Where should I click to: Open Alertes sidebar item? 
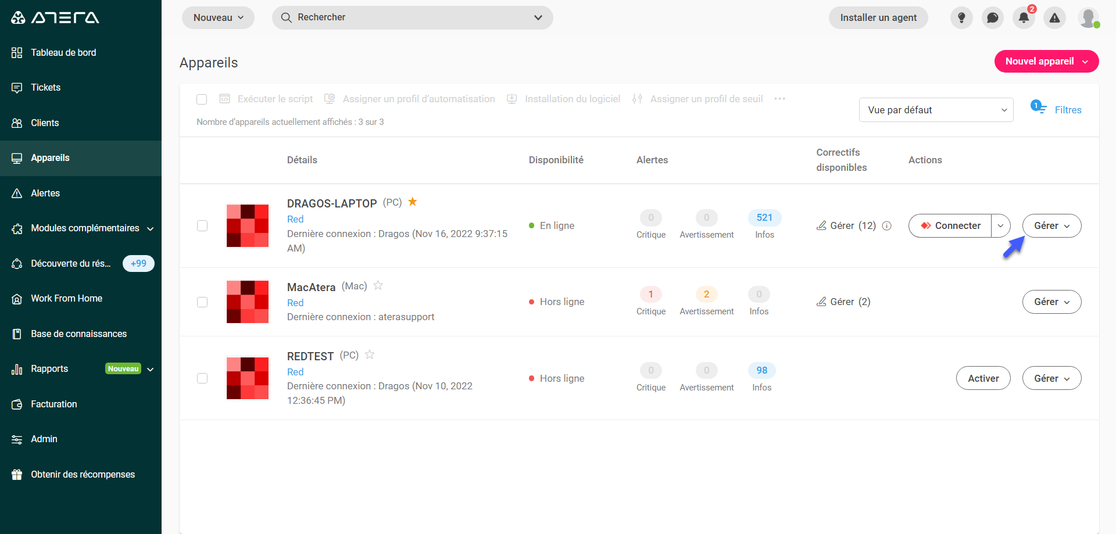(81, 193)
